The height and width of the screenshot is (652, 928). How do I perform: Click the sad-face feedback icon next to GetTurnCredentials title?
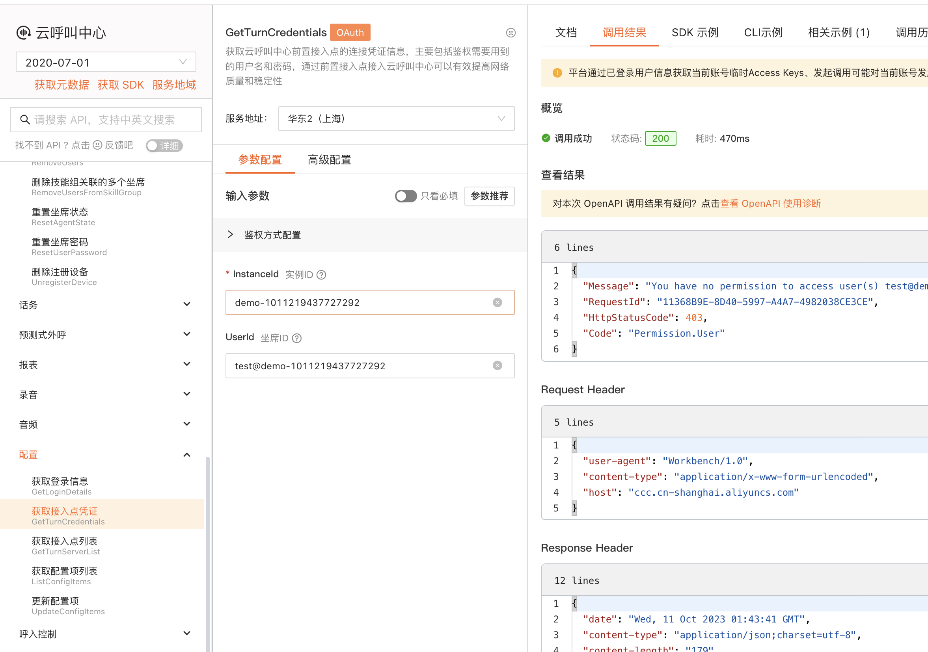tap(511, 33)
